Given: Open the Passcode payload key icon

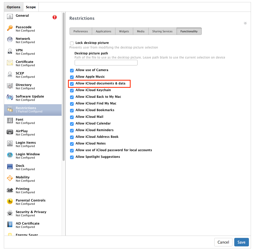Looking at the screenshot, I should click(x=10, y=28).
